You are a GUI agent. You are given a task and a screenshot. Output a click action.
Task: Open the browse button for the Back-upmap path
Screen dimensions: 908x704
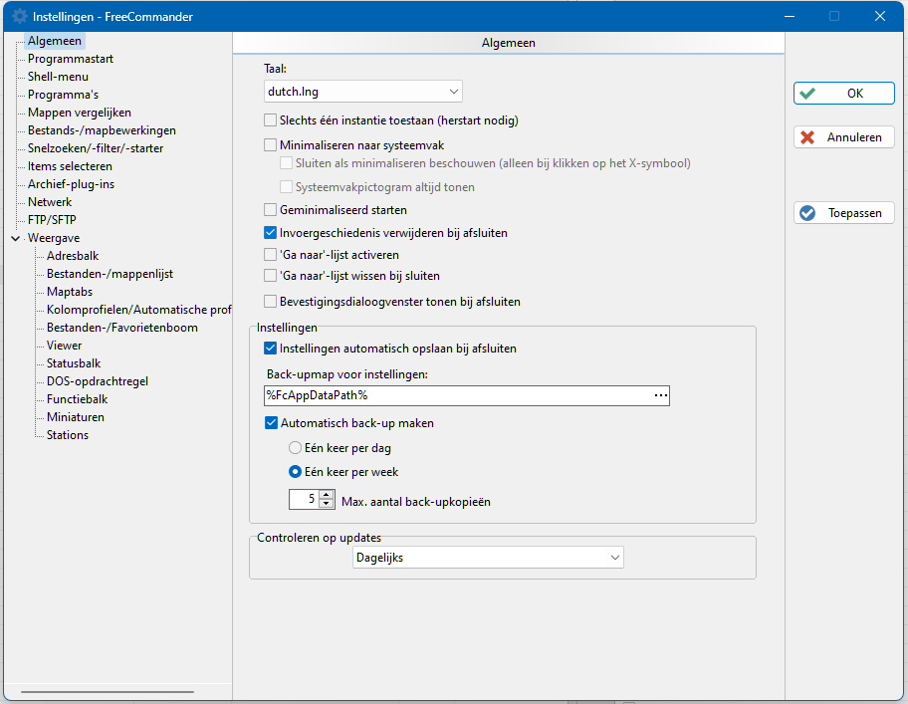point(660,395)
